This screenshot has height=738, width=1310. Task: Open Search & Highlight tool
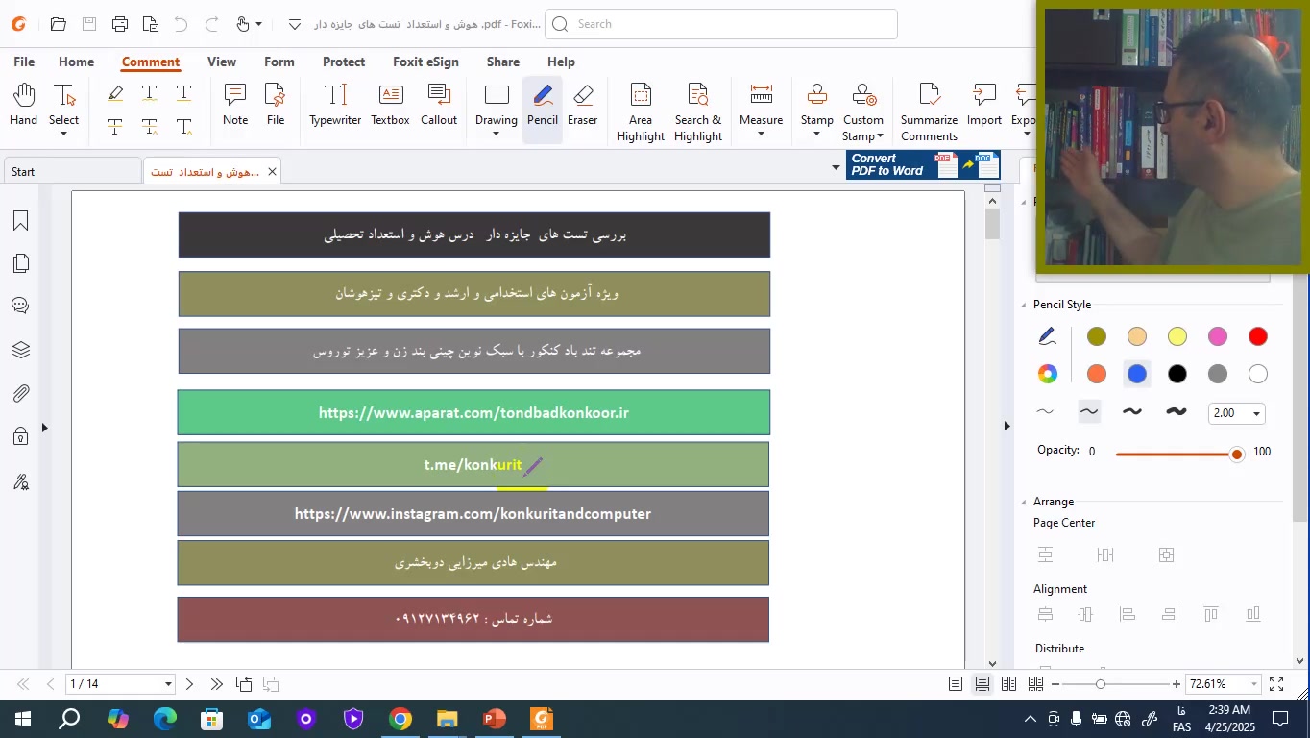[698, 112]
